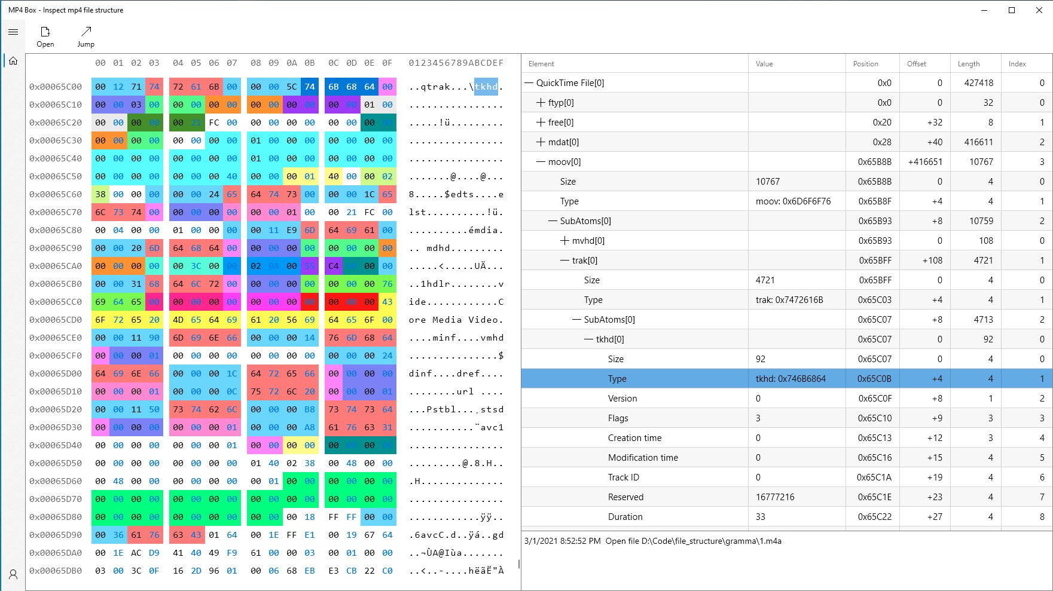The height and width of the screenshot is (591, 1053).
Task: Expand the free[0] node
Action: point(541,123)
